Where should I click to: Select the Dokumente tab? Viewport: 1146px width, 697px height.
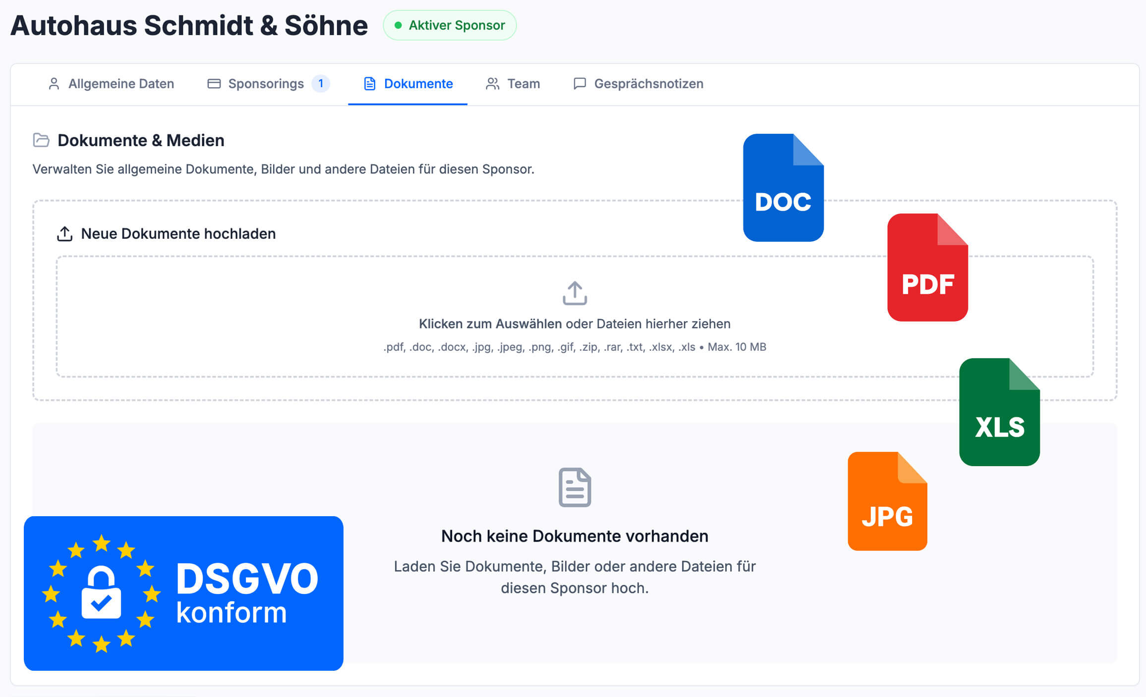pos(408,84)
